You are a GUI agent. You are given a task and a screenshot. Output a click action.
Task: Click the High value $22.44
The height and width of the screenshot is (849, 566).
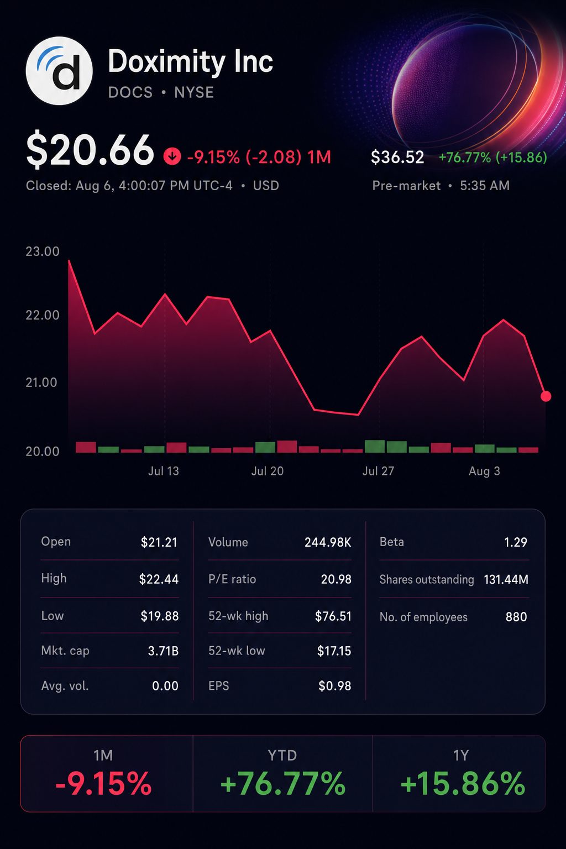pos(159,579)
